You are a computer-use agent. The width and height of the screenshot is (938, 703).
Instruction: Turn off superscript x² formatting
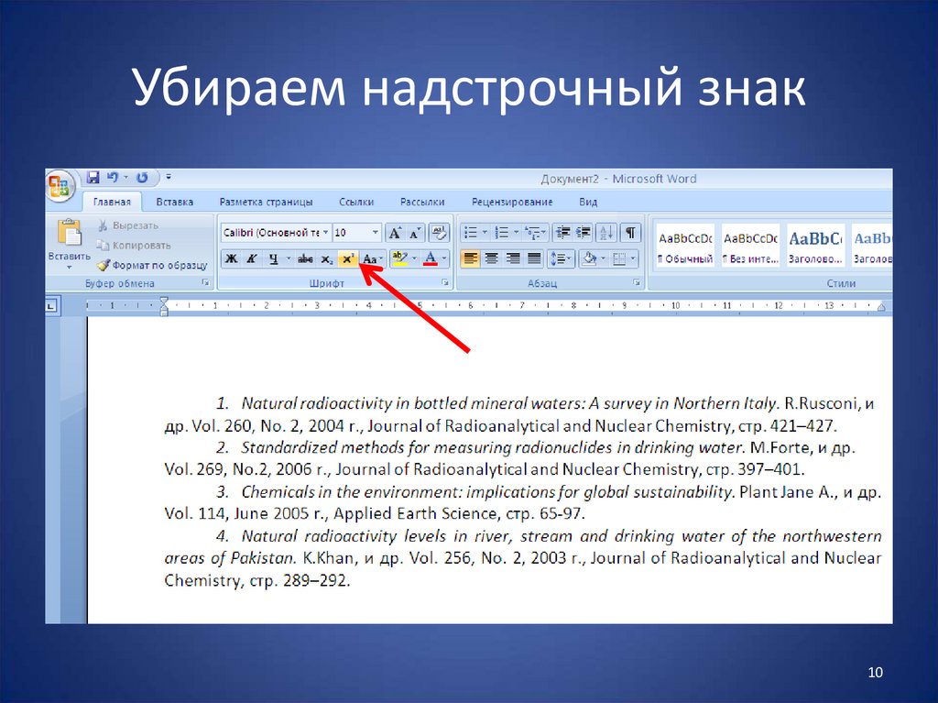(x=347, y=259)
